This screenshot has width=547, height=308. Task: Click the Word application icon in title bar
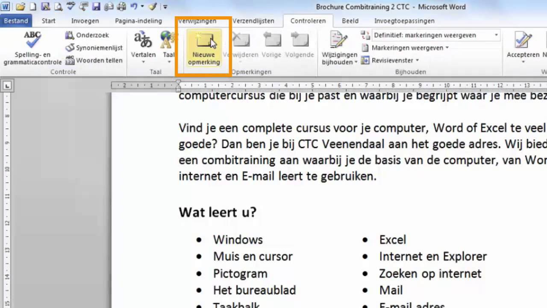point(5,6)
